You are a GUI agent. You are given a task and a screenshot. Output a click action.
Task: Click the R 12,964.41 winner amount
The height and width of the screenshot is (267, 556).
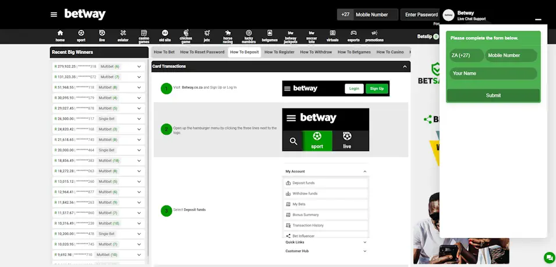pos(64,192)
